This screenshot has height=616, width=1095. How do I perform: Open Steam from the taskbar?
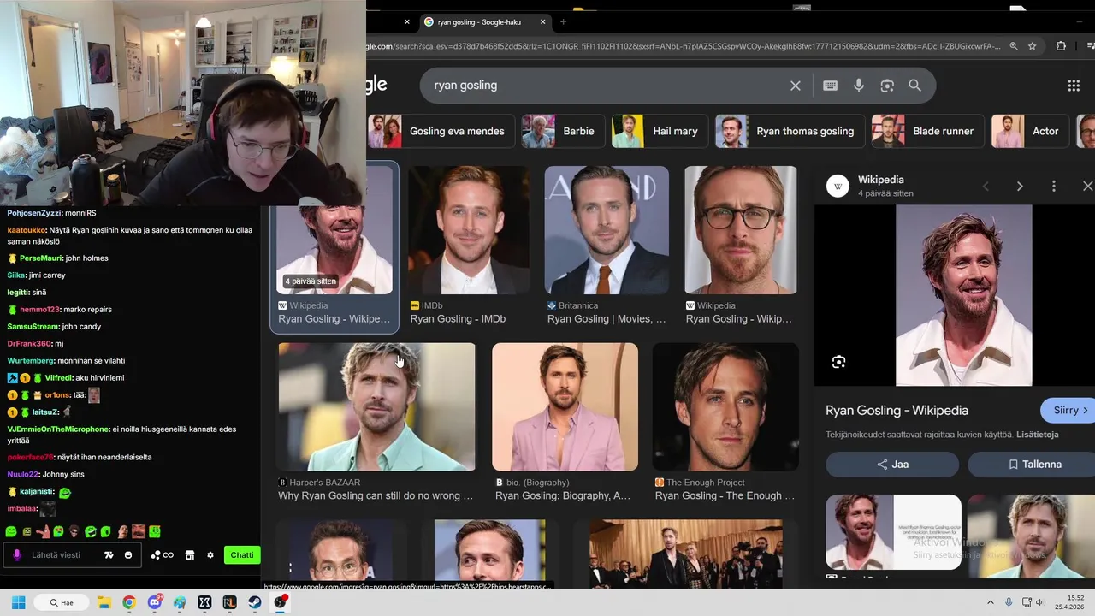coord(256,602)
